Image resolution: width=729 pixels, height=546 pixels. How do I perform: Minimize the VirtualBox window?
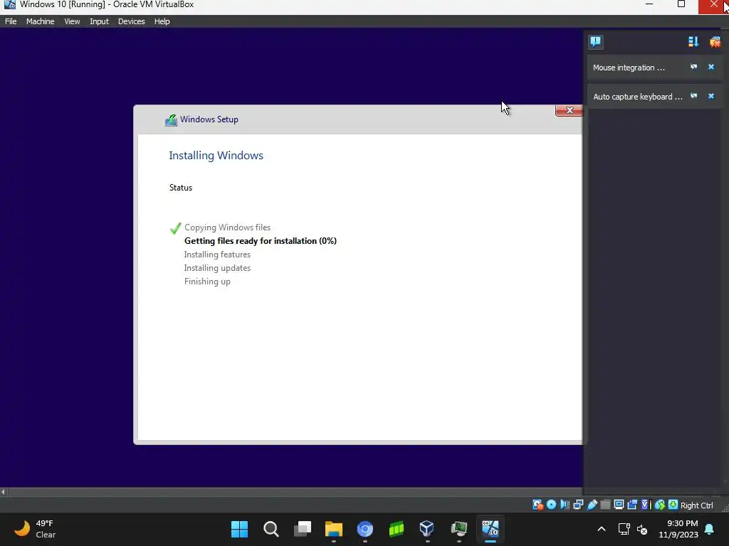(x=649, y=4)
